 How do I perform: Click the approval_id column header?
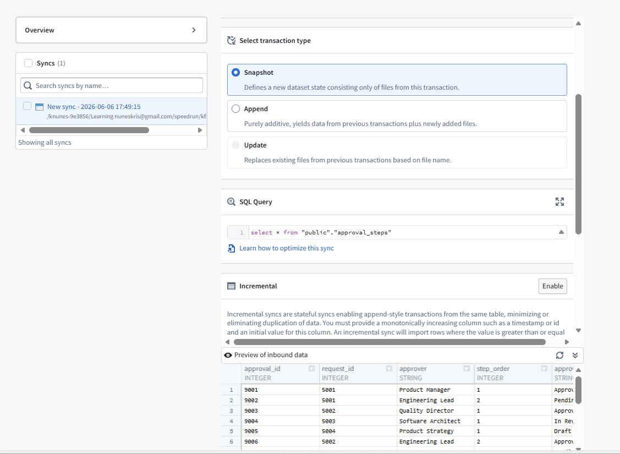(281, 373)
